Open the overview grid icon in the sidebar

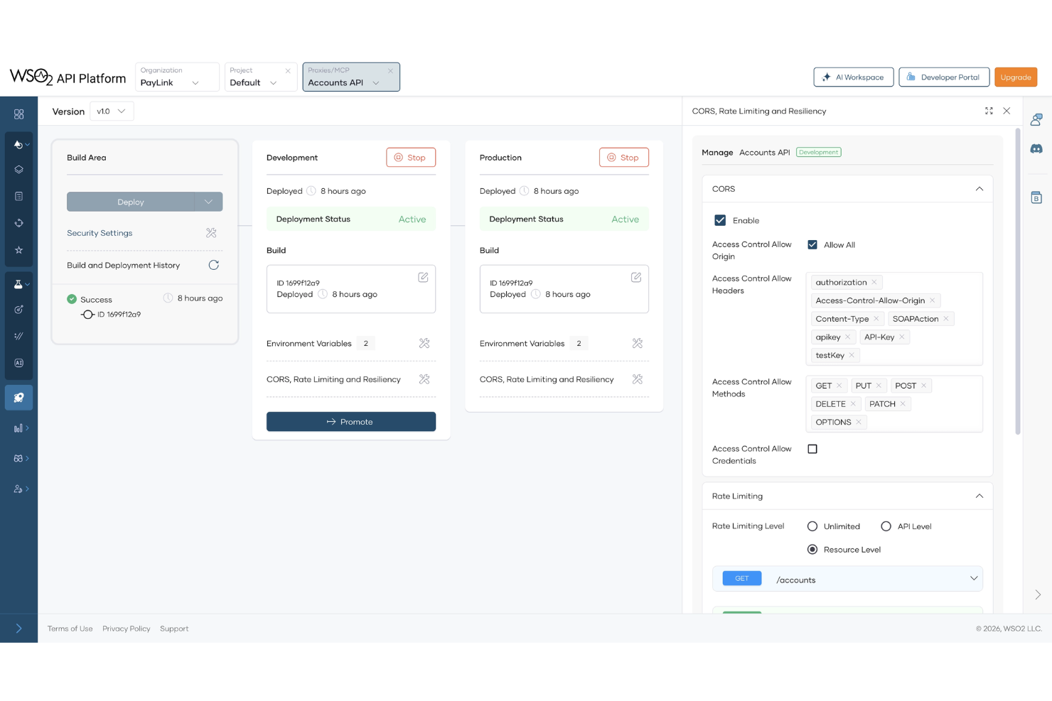click(18, 114)
